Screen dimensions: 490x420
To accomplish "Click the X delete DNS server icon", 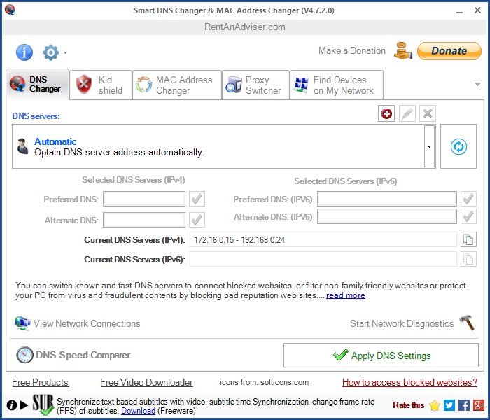I will click(x=428, y=113).
